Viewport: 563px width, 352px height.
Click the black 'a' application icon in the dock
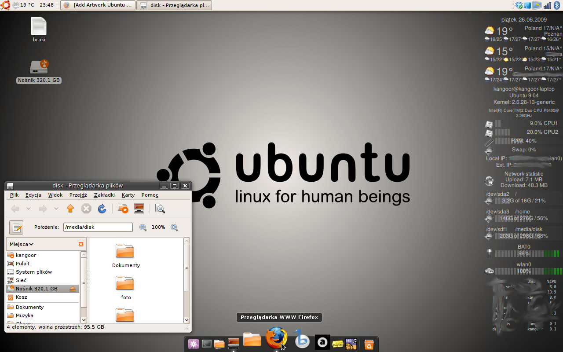pos(322,342)
